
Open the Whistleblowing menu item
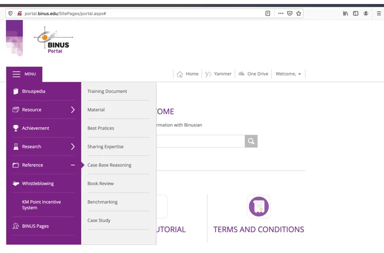click(x=38, y=183)
